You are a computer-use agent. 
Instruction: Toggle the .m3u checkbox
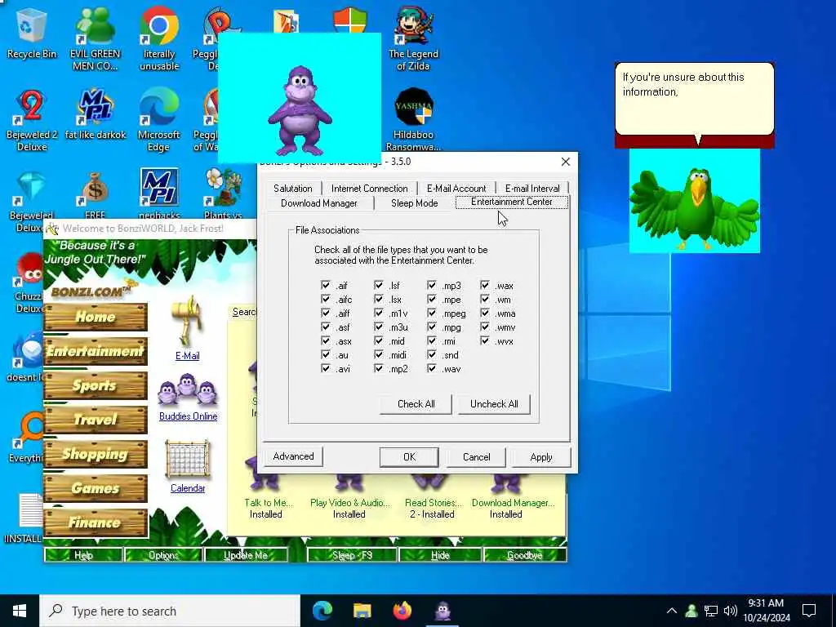click(x=379, y=327)
